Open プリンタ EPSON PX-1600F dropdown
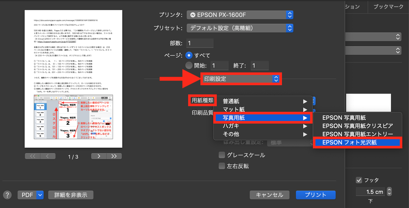This screenshot has height=208, width=409. (240, 15)
